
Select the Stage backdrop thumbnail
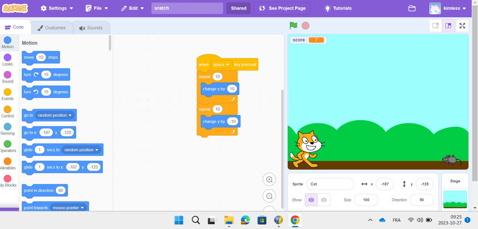tap(455, 199)
